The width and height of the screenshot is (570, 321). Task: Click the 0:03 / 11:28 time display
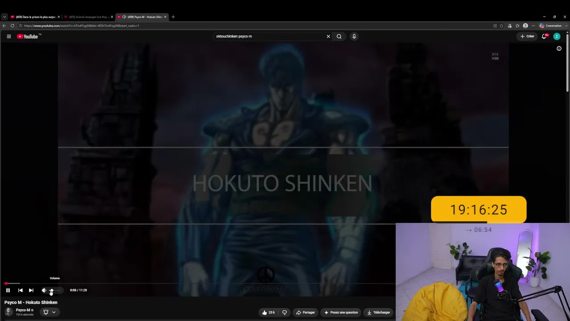point(78,290)
